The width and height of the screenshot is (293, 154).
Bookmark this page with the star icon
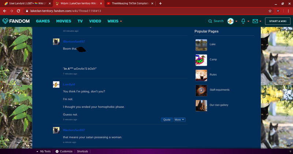270,11
